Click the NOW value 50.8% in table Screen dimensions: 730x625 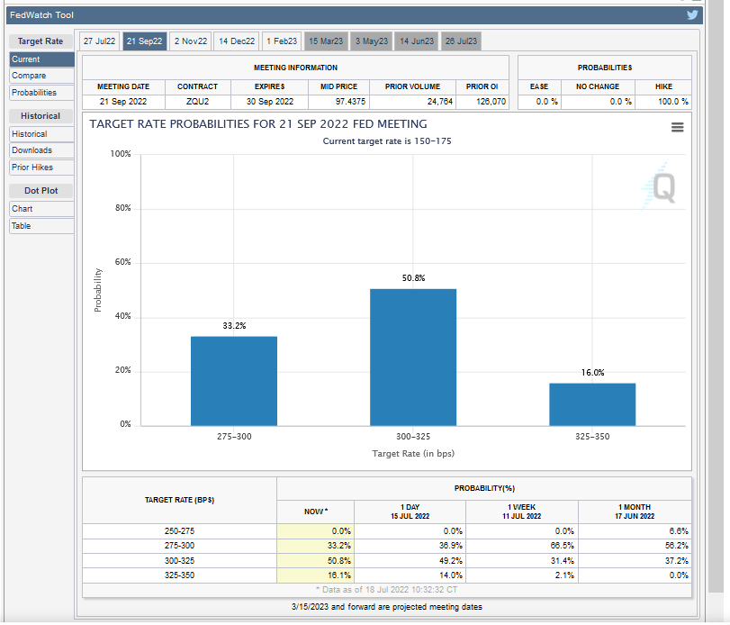(x=339, y=561)
